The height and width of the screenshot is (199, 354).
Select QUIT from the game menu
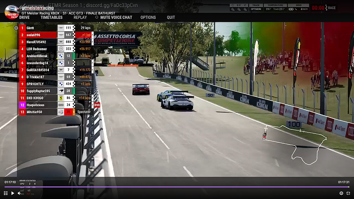(171, 17)
